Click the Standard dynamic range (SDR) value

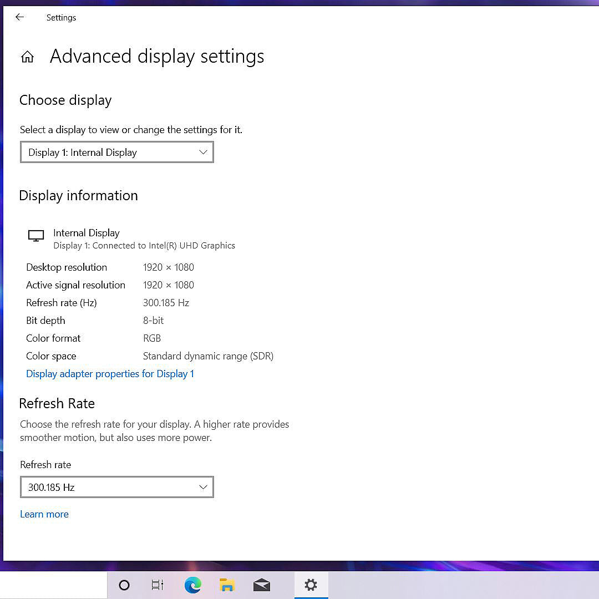(x=208, y=356)
